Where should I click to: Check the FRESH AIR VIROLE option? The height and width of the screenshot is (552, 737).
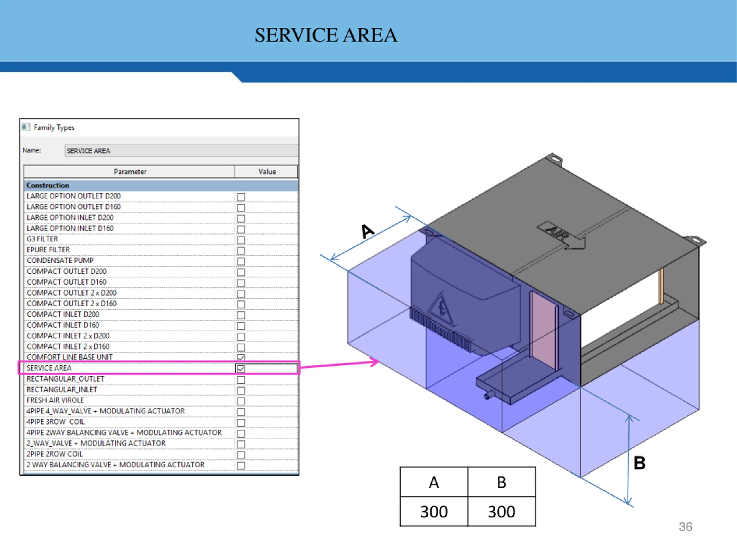point(241,401)
